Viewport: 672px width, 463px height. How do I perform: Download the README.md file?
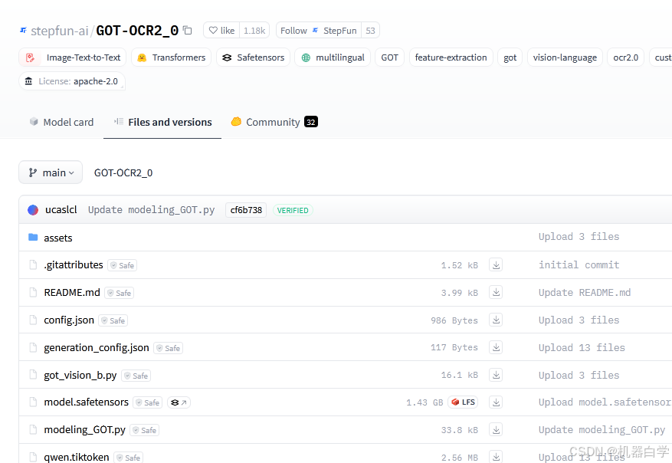tap(496, 292)
